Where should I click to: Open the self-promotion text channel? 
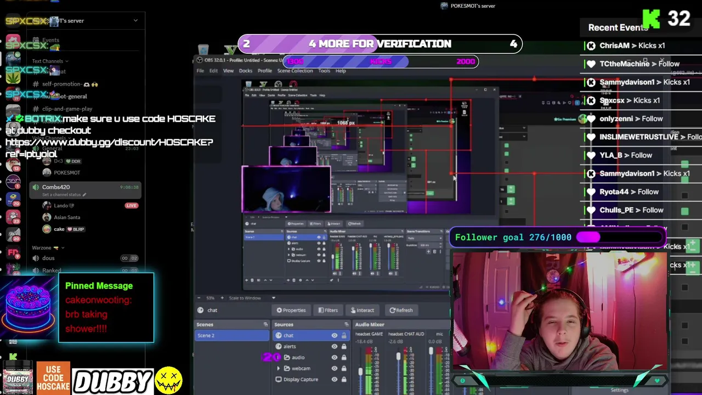pyautogui.click(x=65, y=84)
